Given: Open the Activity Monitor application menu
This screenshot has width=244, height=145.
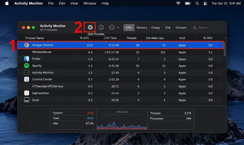Looking at the screenshot, I should pos(28,3).
